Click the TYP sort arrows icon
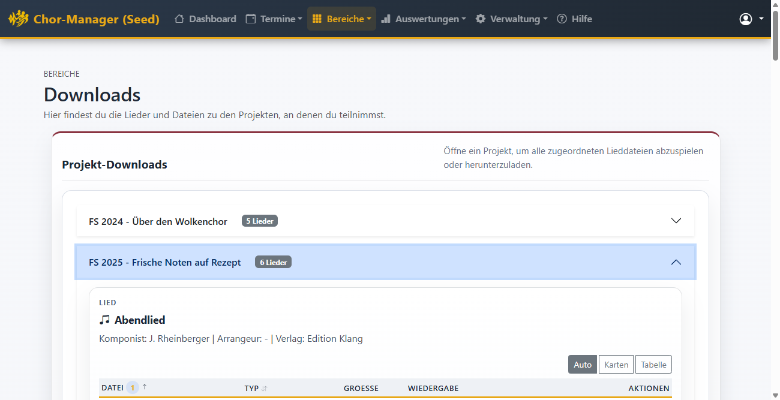Image resolution: width=780 pixels, height=400 pixels. [x=265, y=389]
